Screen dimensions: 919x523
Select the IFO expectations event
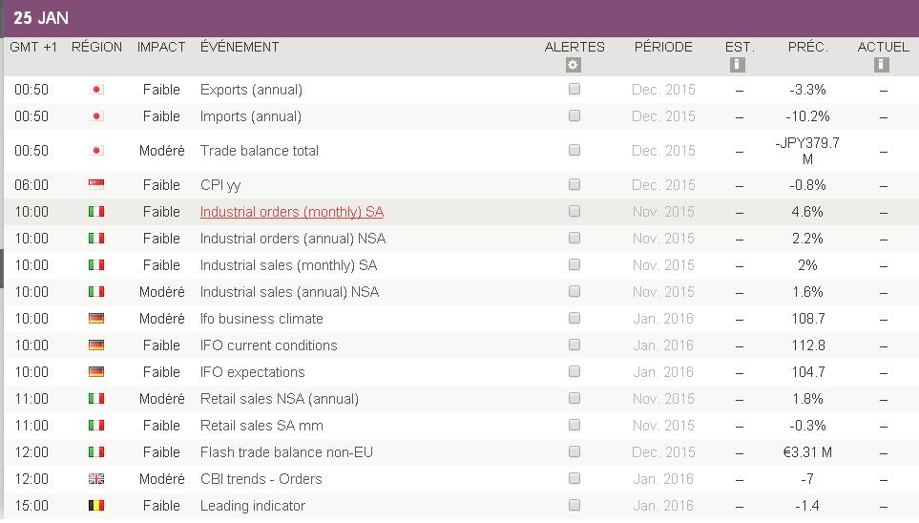pos(252,372)
